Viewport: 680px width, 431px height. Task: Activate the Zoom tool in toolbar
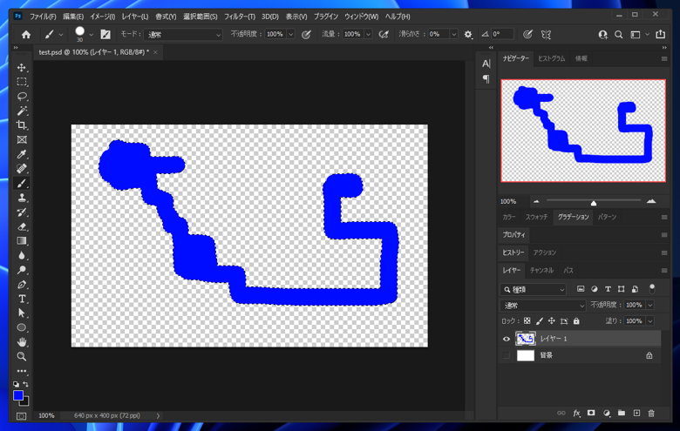[x=22, y=356]
